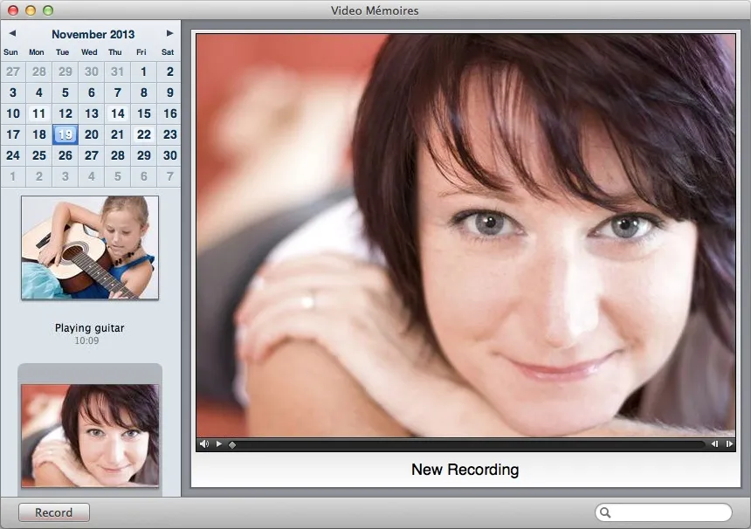Select December 7 in the calendar
The width and height of the screenshot is (751, 529).
pos(169,176)
